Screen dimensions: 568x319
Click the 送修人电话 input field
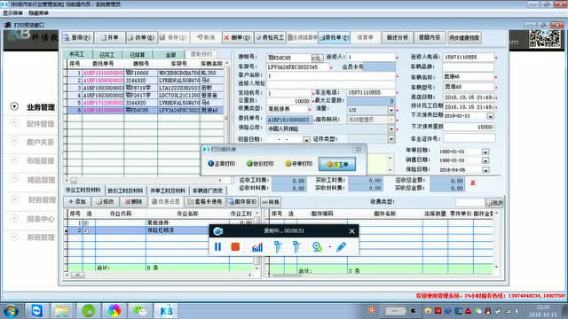click(468, 57)
